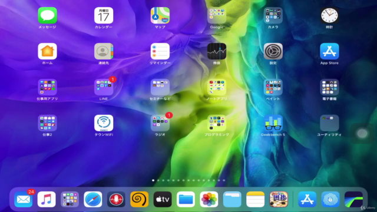Viewport: 377px width, 212px height.
Task: Launch the タウンWiFi app
Action: coord(104,123)
